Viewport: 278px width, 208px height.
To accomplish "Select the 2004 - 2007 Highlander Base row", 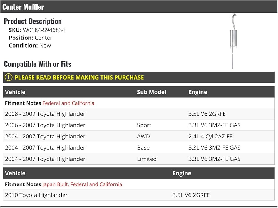I will pyautogui.click(x=139, y=148).
